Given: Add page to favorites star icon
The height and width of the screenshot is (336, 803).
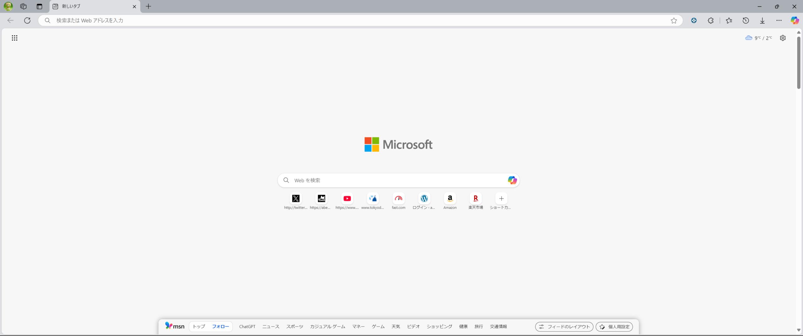Looking at the screenshot, I should [x=674, y=20].
